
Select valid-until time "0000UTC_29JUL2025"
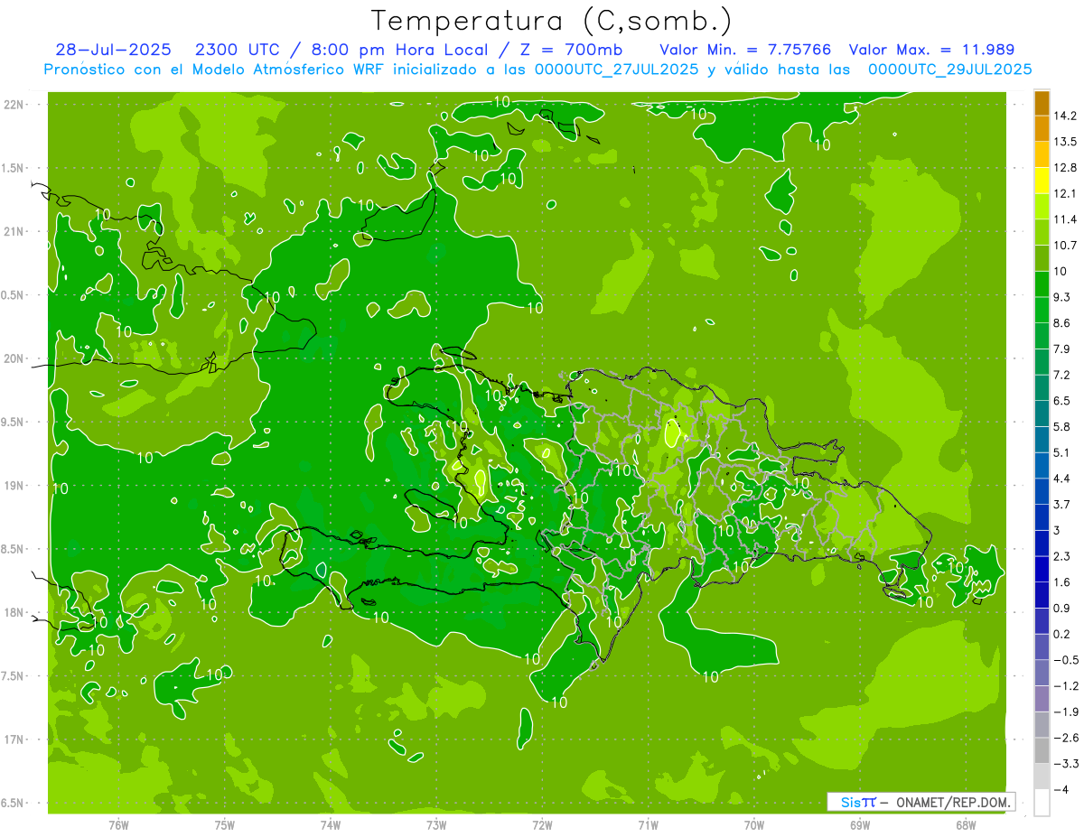949,70
